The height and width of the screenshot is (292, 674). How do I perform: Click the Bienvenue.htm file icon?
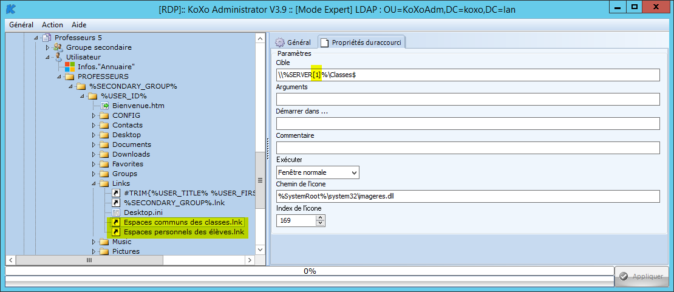click(104, 106)
